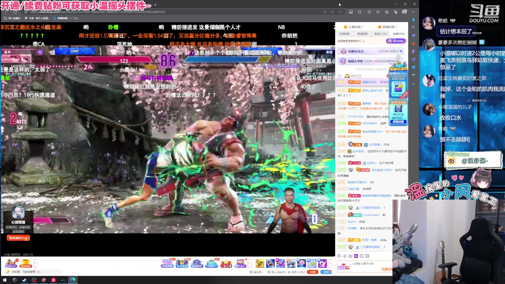Expand the 钻粉纪念日 banner arrow
The height and width of the screenshot is (284, 505).
click(401, 51)
